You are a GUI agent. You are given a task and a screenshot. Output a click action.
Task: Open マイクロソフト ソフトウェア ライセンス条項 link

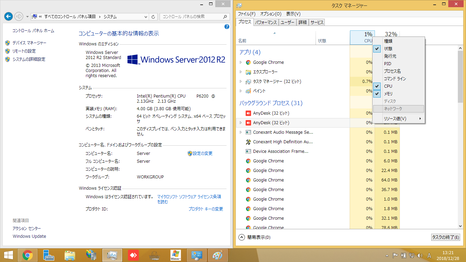[189, 199]
